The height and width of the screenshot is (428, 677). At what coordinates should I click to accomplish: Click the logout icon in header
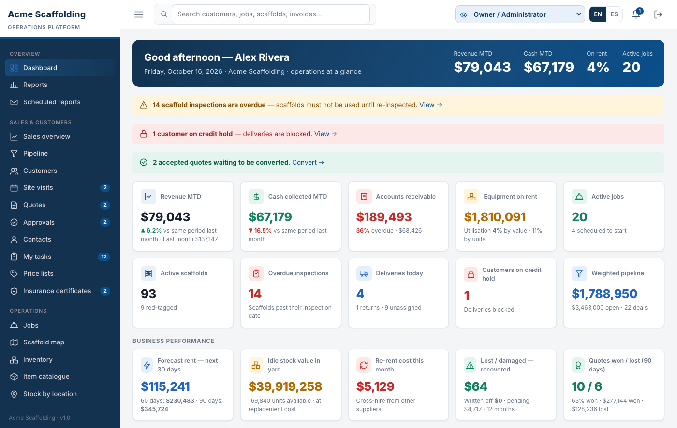point(658,14)
